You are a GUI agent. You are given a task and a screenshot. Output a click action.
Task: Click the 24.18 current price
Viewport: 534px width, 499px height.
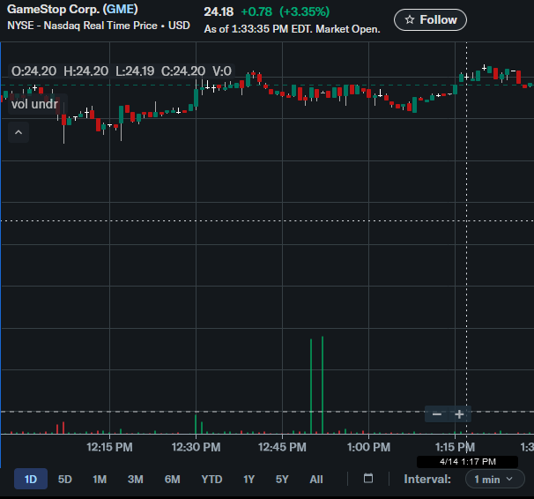(219, 12)
